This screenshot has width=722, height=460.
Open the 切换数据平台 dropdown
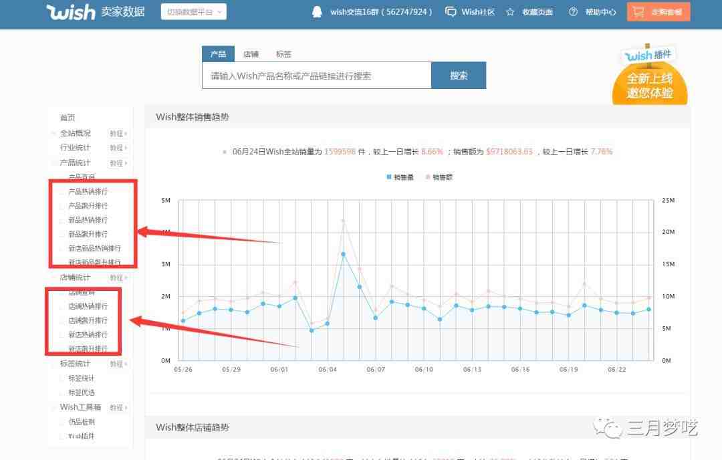pos(193,11)
